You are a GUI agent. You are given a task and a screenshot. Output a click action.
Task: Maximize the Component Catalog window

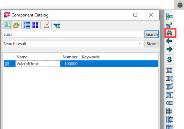point(135,15)
